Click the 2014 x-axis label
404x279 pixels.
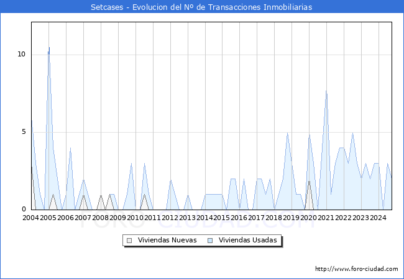point(204,218)
